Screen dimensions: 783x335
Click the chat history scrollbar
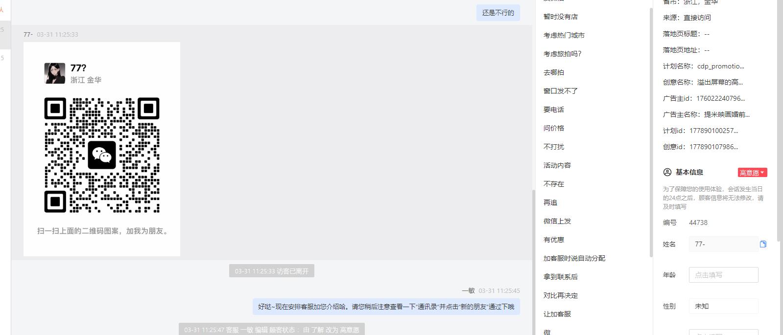point(533,262)
